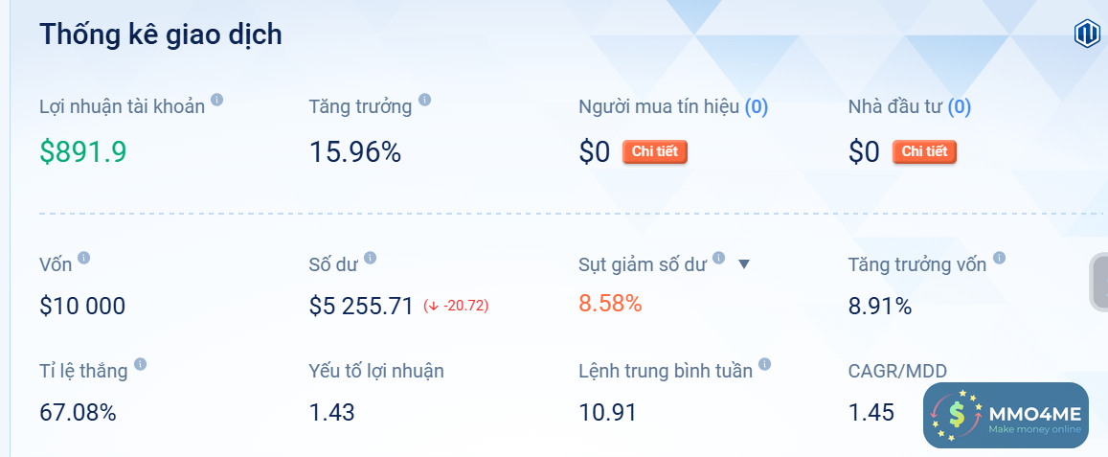Click info icon next to Tăng trưởng
Viewport: 1108px width, 457px height.
[425, 99]
